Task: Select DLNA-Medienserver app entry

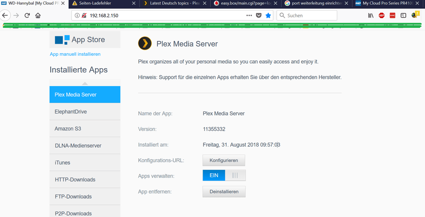Action: tap(85, 146)
